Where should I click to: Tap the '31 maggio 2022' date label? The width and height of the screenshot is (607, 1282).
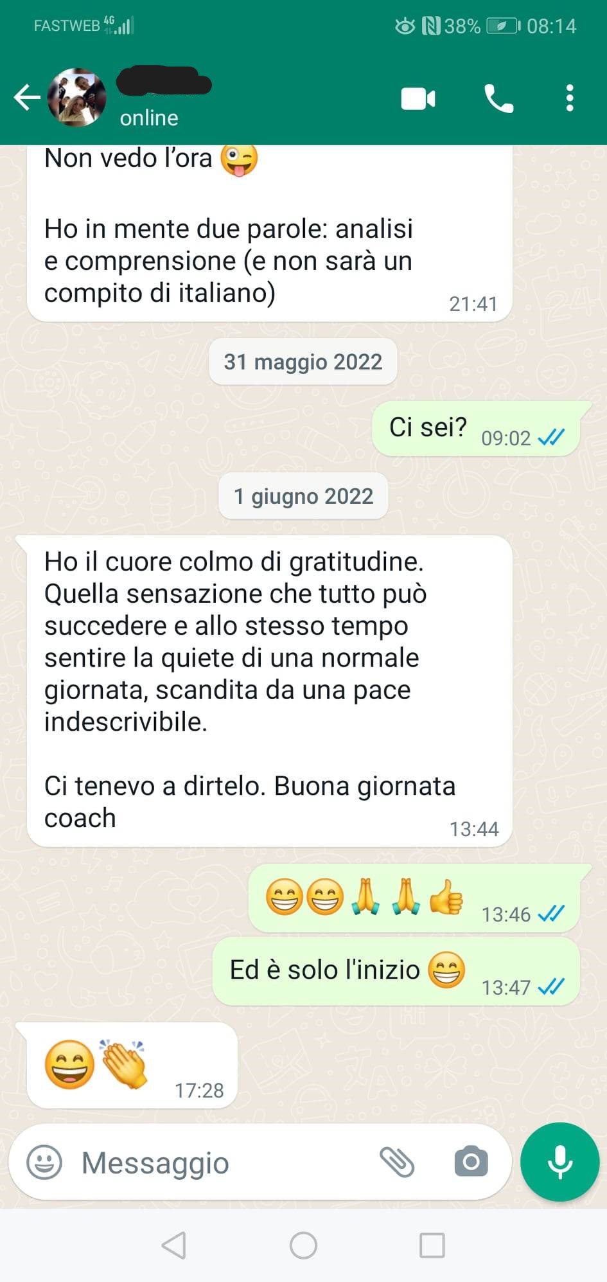click(303, 362)
